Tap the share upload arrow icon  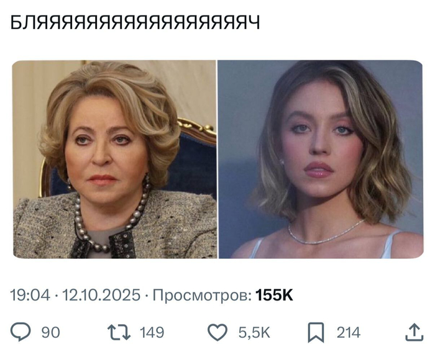[x=414, y=332]
